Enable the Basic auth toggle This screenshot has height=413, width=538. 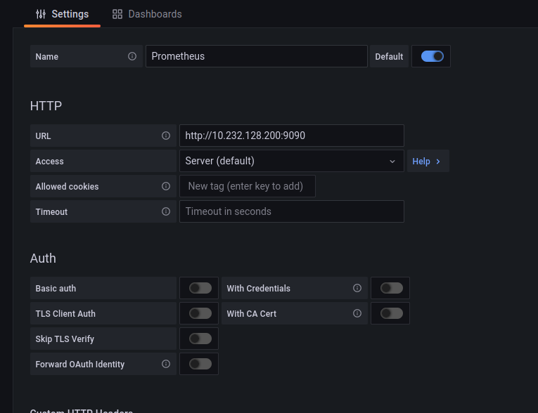coord(200,288)
